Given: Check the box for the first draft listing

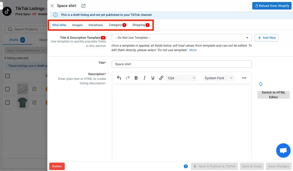Looking at the screenshot, I should click(8, 89).
